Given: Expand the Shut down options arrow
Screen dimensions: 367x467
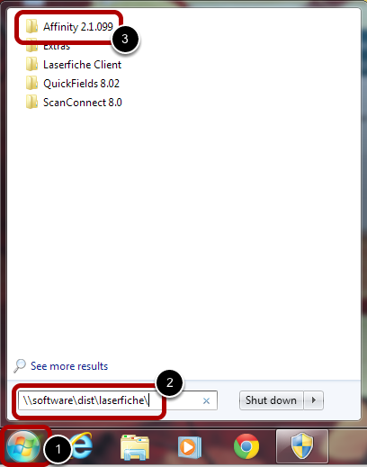Looking at the screenshot, I should [x=314, y=400].
